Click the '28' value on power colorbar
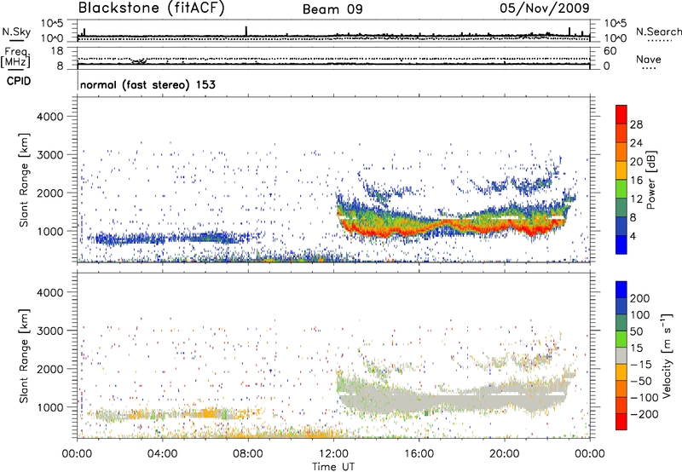Image resolution: width=682 pixels, height=472 pixels. 636,124
